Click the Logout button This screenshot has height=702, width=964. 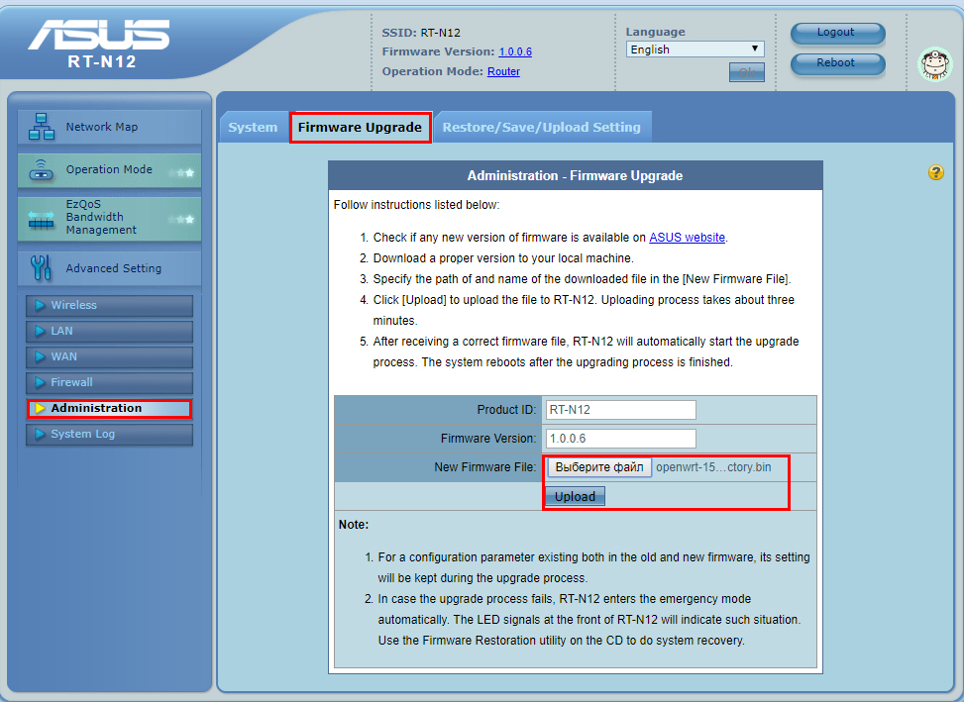click(x=837, y=33)
